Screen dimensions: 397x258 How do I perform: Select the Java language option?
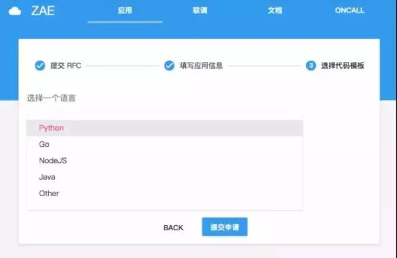[164, 177]
